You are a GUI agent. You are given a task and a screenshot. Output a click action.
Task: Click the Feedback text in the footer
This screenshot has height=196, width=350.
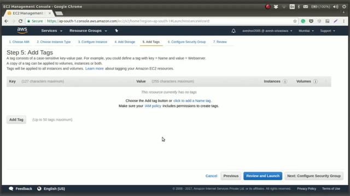24,189
